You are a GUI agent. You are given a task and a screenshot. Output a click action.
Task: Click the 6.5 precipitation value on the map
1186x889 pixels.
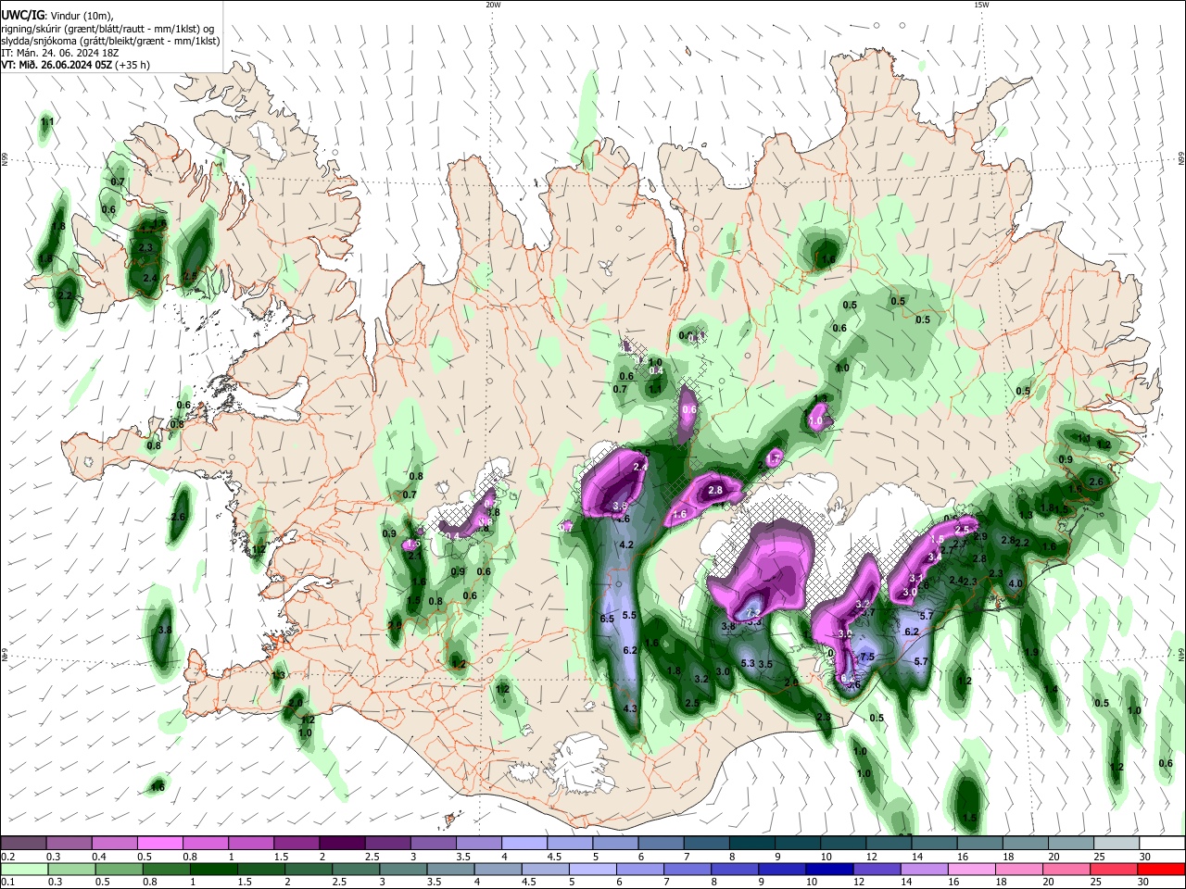click(x=608, y=619)
